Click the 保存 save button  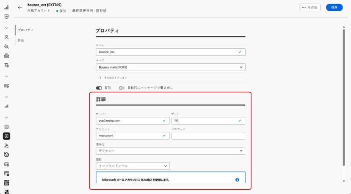(334, 7)
